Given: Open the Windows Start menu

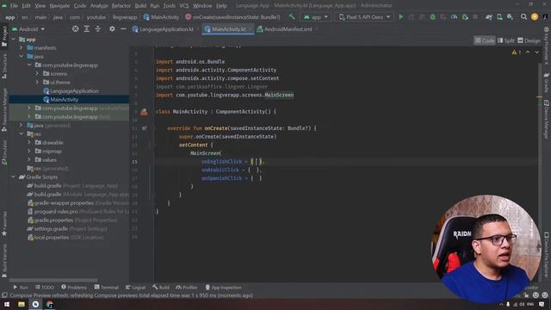Looking at the screenshot, I should tap(7, 304).
